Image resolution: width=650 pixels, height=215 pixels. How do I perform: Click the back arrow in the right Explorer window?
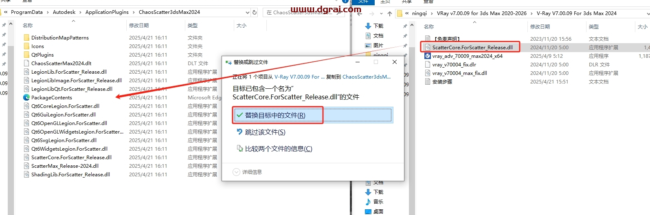pos(360,13)
